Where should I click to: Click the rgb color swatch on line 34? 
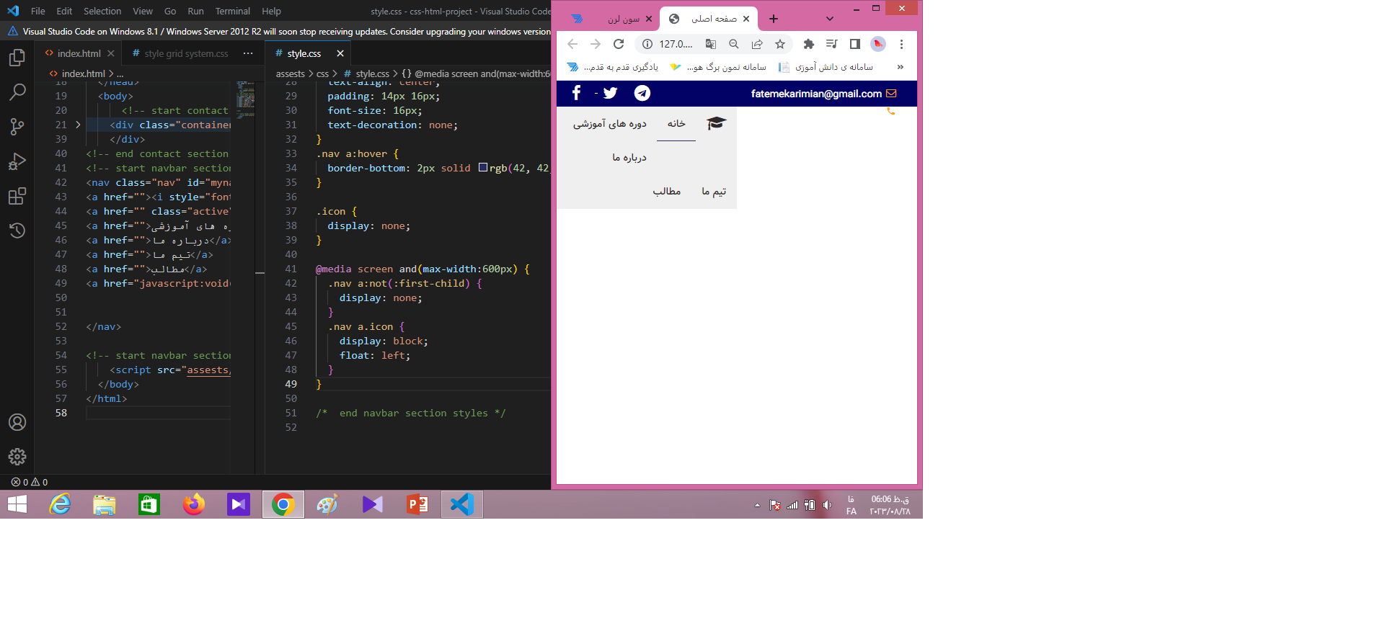[483, 168]
